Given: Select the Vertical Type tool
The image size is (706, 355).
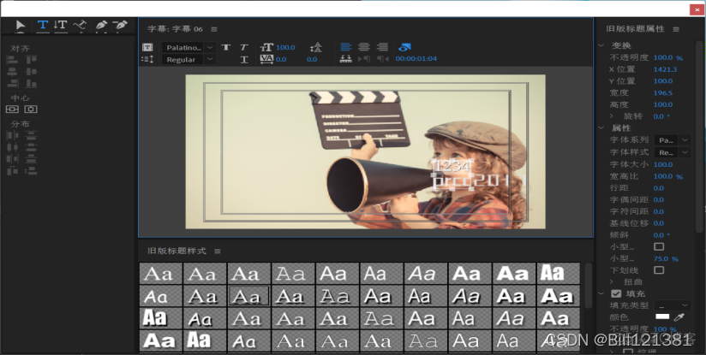Looking at the screenshot, I should pyautogui.click(x=60, y=27).
